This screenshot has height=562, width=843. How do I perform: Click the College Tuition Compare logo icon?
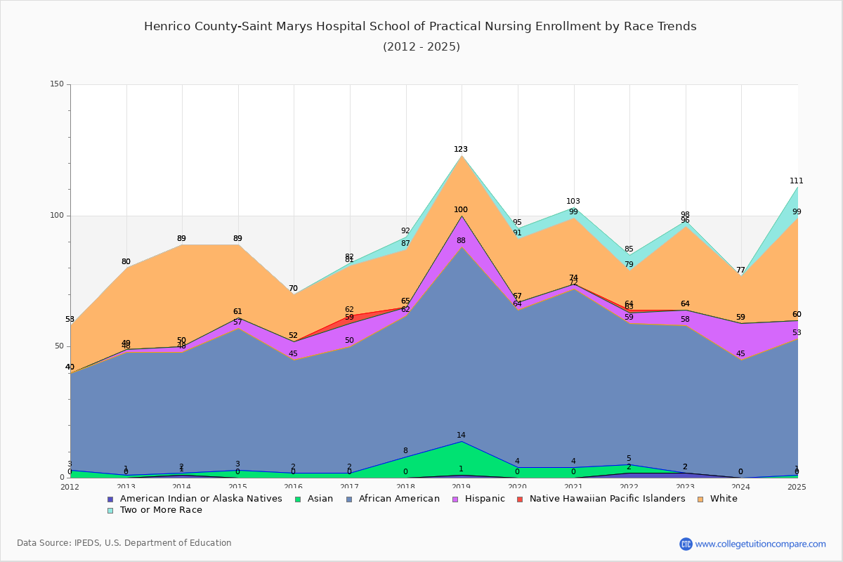tap(686, 544)
